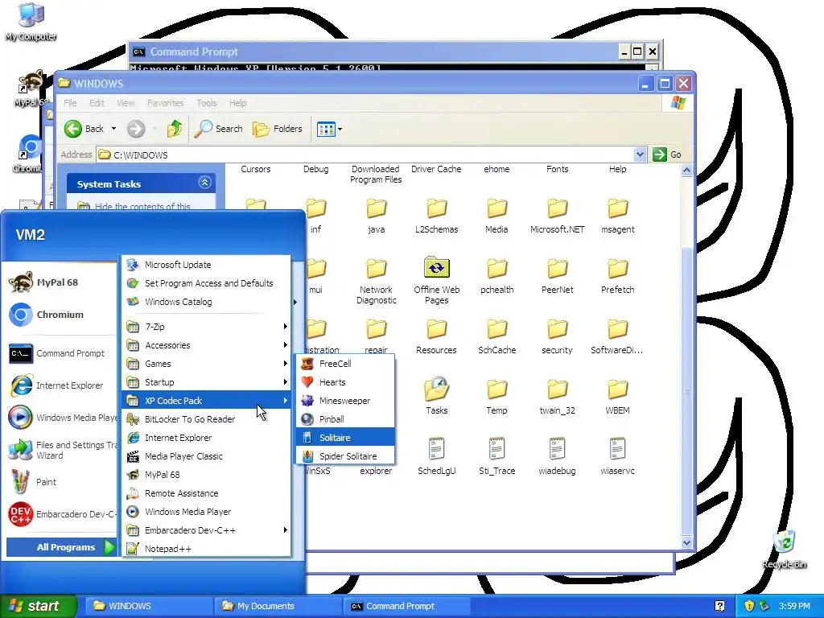Screen dimensions: 824x618
Task: Open Internet Explorer from All Programs list
Action: tap(206, 438)
